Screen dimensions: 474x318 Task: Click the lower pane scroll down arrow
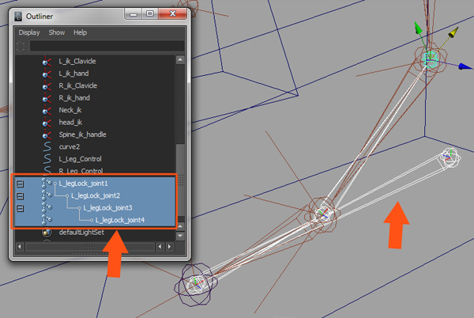pos(180,236)
